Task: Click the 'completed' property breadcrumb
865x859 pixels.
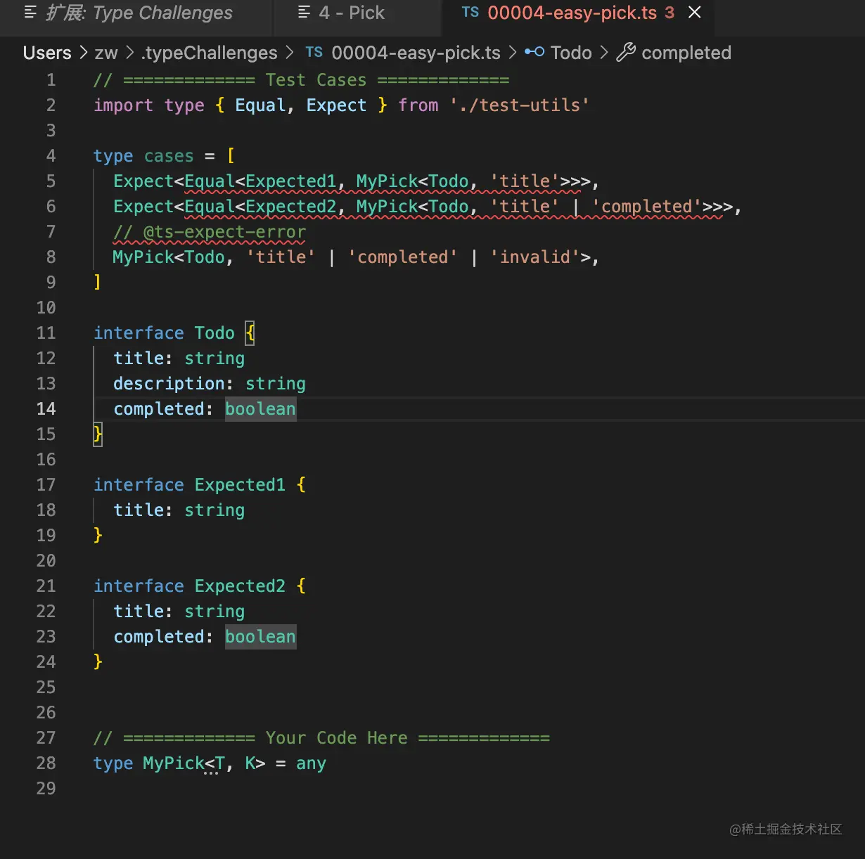Action: [x=686, y=53]
